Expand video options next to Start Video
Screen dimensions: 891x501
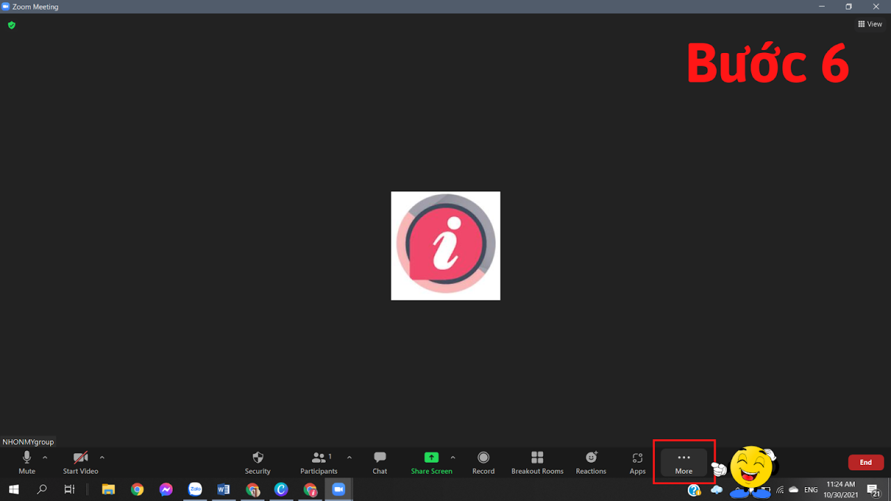[102, 458]
